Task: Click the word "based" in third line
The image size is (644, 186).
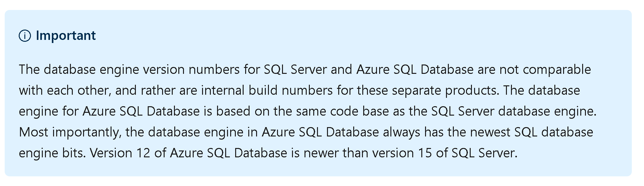Action: click(x=233, y=111)
